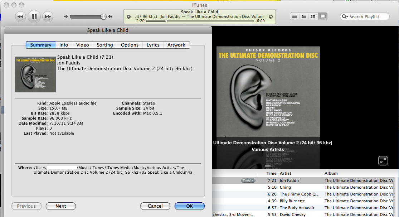
Task: Switch to song list view
Action: [295, 16]
